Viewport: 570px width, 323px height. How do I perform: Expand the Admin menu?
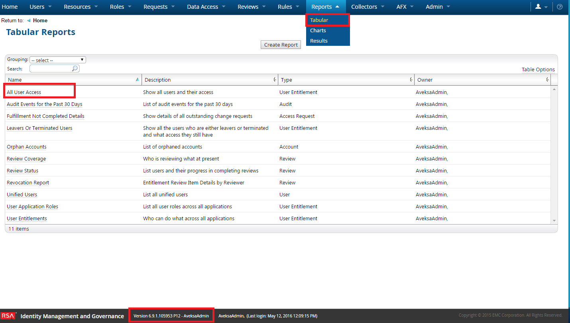point(438,7)
